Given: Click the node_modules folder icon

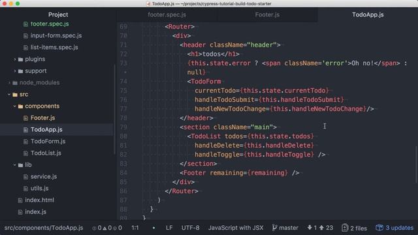Looking at the screenshot, I should pos(15,83).
